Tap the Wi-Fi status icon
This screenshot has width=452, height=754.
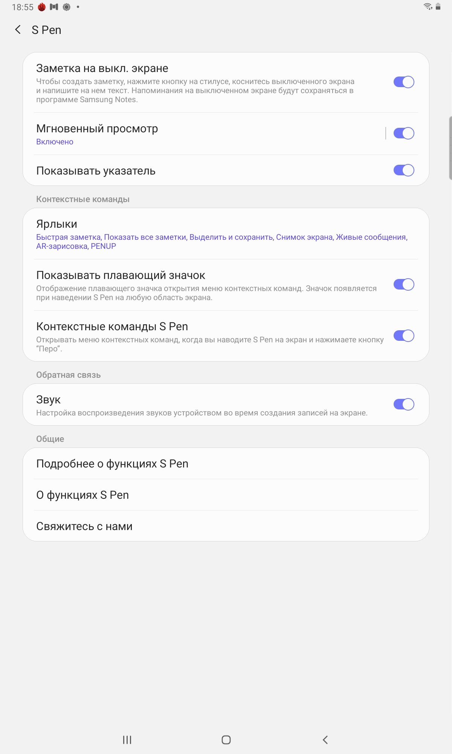(428, 6)
